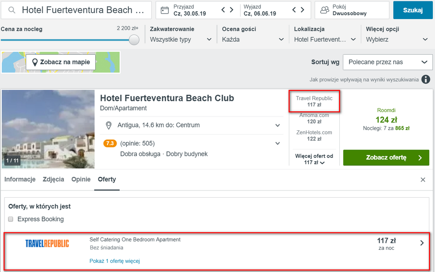The width and height of the screenshot is (435, 272).
Task: Tick the Express Booking checkbox
Action: (11, 219)
